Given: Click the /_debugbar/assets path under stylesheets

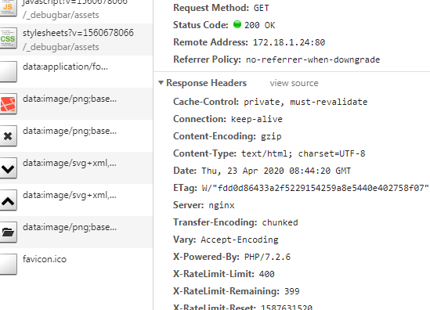Looking at the screenshot, I should pos(61,47).
